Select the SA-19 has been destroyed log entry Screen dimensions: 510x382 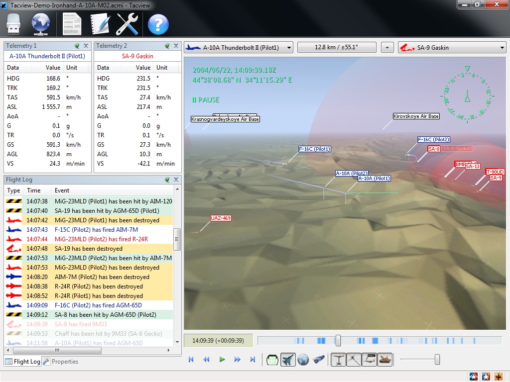point(88,249)
